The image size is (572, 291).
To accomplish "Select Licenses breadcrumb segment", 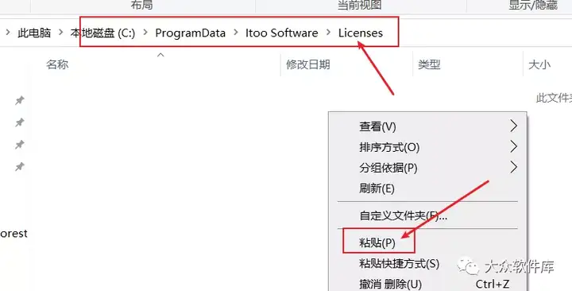I will pos(361,33).
